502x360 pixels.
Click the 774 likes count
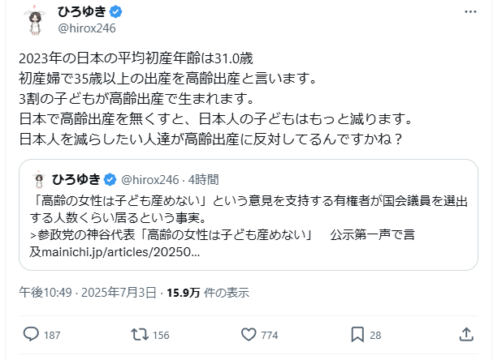tap(270, 335)
